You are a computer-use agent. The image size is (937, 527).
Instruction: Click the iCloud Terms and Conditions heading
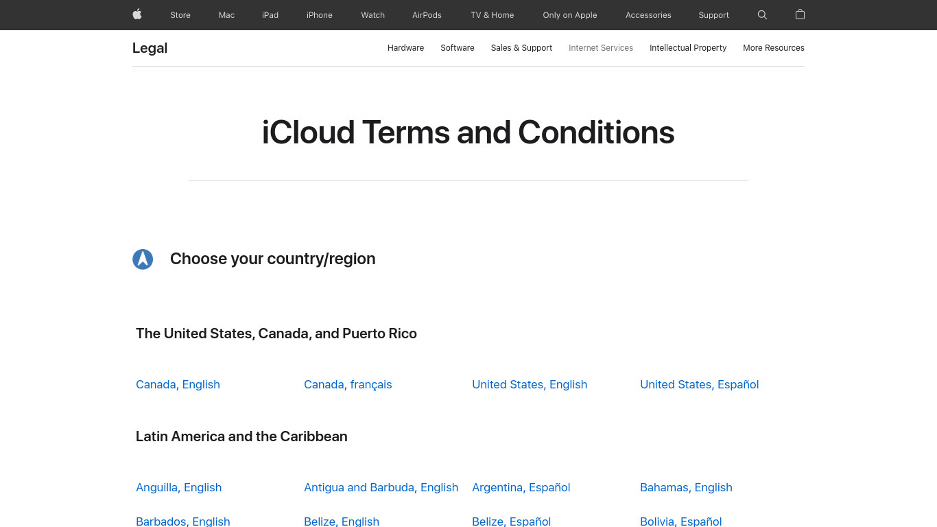click(468, 132)
